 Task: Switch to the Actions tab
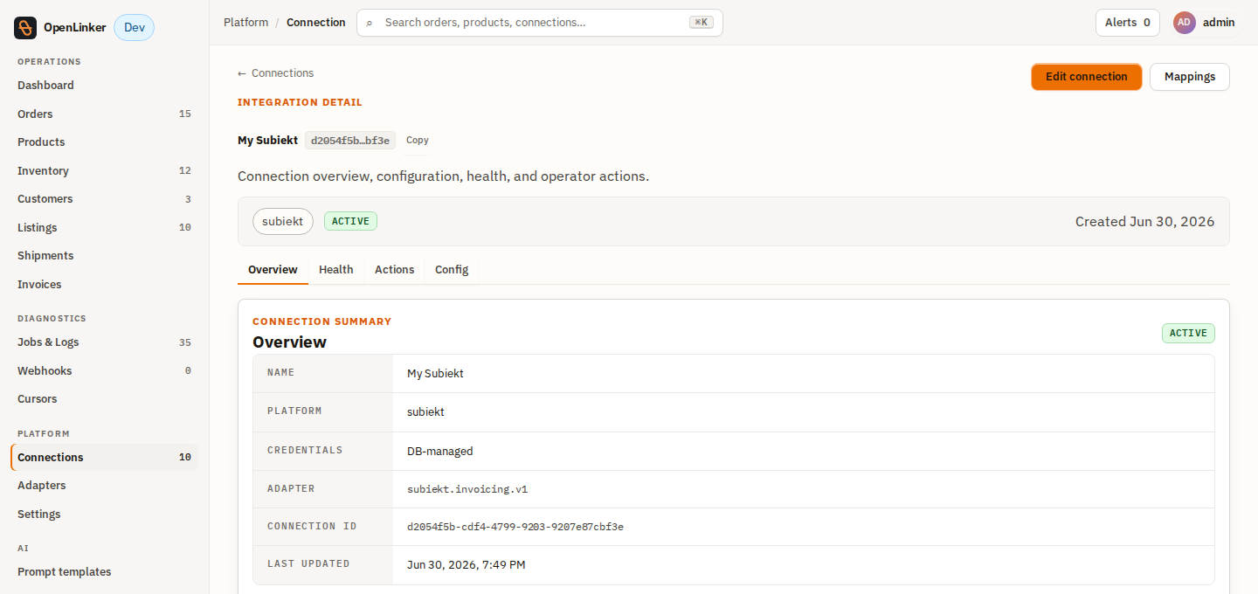pos(394,270)
